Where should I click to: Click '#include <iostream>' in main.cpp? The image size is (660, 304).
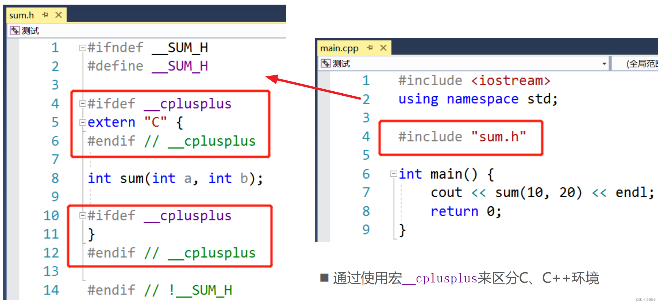point(475,80)
